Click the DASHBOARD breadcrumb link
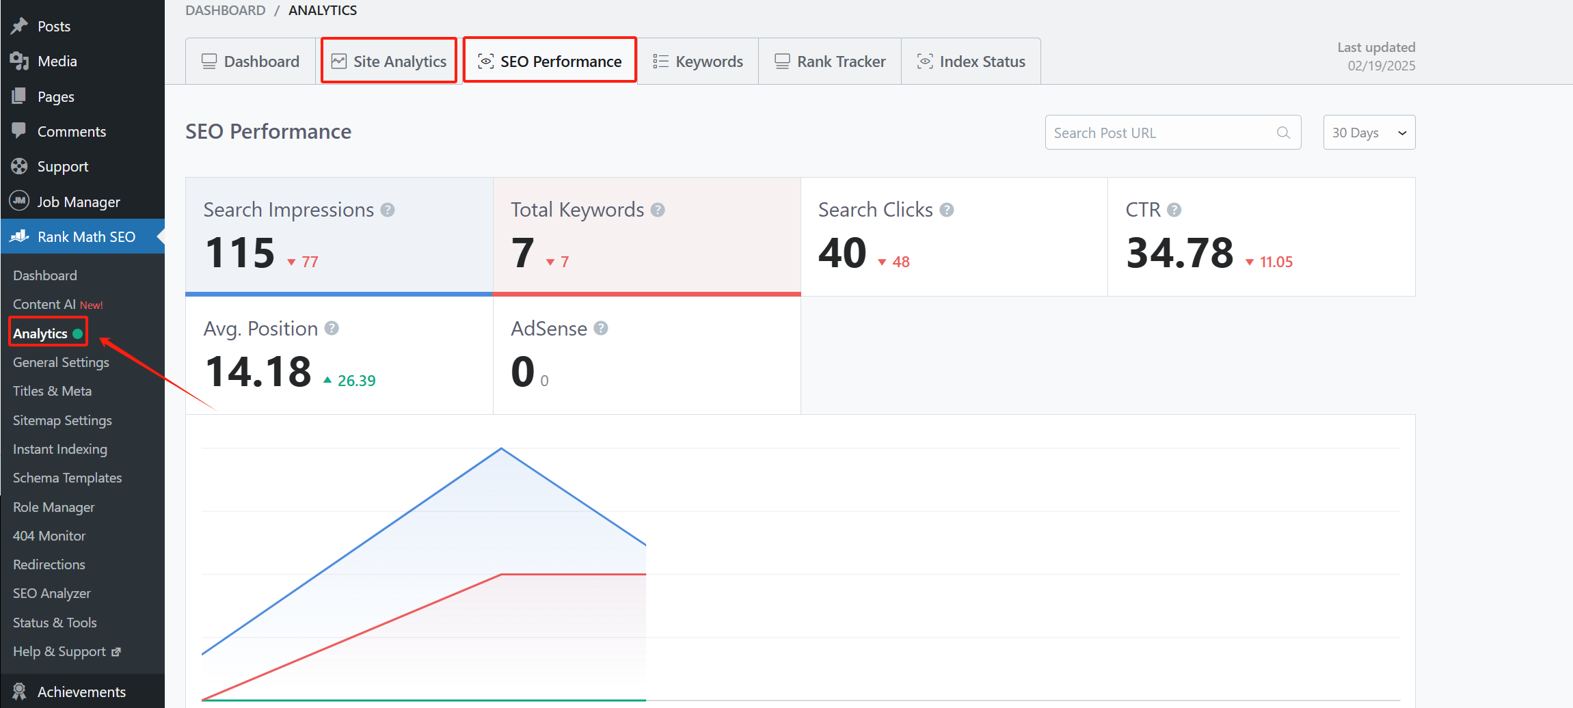The width and height of the screenshot is (1573, 708). 226,10
